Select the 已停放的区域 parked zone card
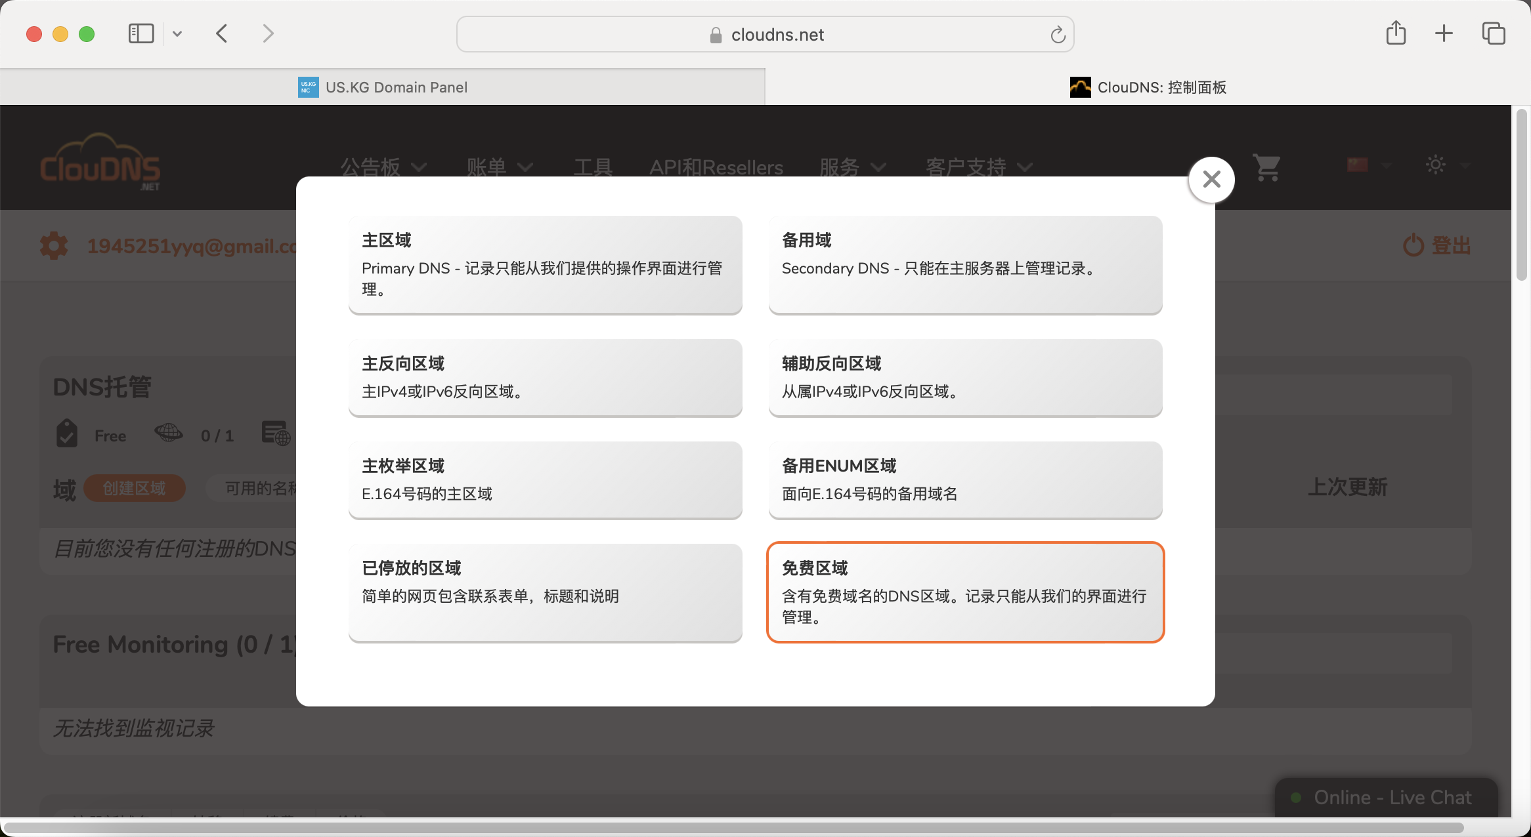This screenshot has width=1531, height=837. 545,592
